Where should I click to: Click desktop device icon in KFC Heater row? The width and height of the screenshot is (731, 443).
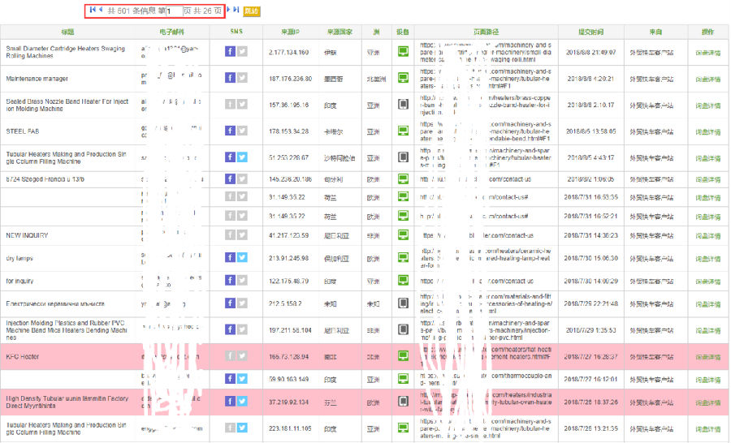[402, 356]
